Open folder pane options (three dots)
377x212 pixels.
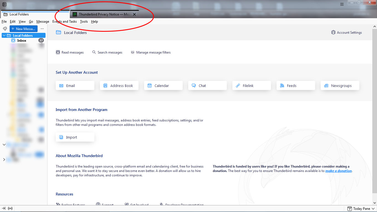pos(42,29)
